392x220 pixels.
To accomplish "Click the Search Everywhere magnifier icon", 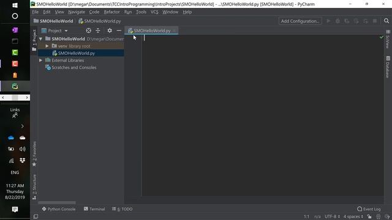I will 386,21.
